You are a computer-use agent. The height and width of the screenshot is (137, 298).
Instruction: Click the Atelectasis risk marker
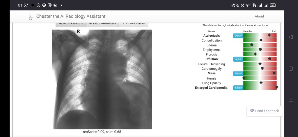pos(269,35)
